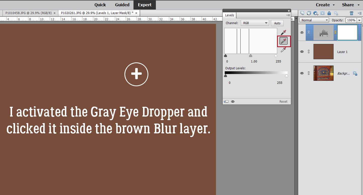Hide the Background layer using eye icon

pos(302,73)
